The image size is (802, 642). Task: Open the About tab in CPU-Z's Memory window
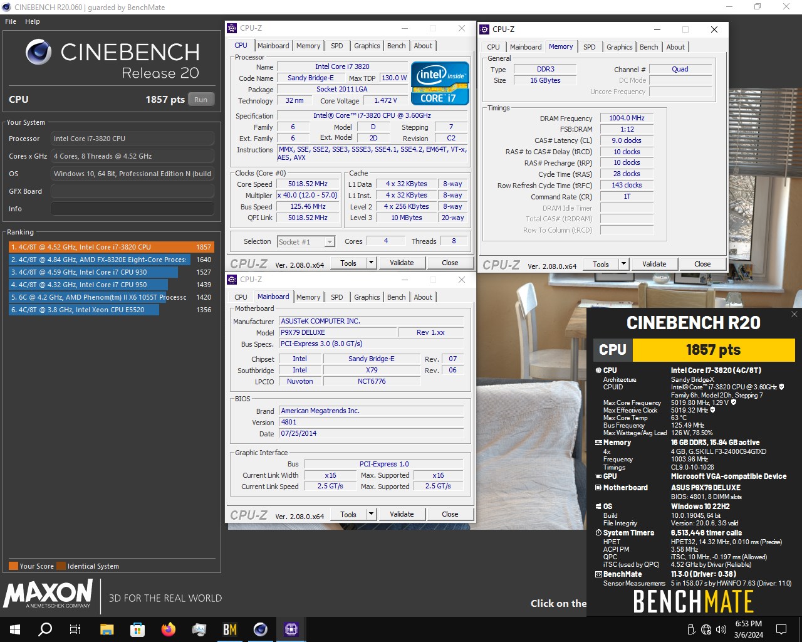675,47
